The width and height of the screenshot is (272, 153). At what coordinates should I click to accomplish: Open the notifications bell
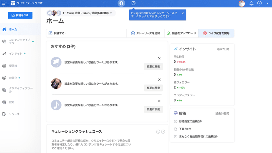[x=251, y=3]
